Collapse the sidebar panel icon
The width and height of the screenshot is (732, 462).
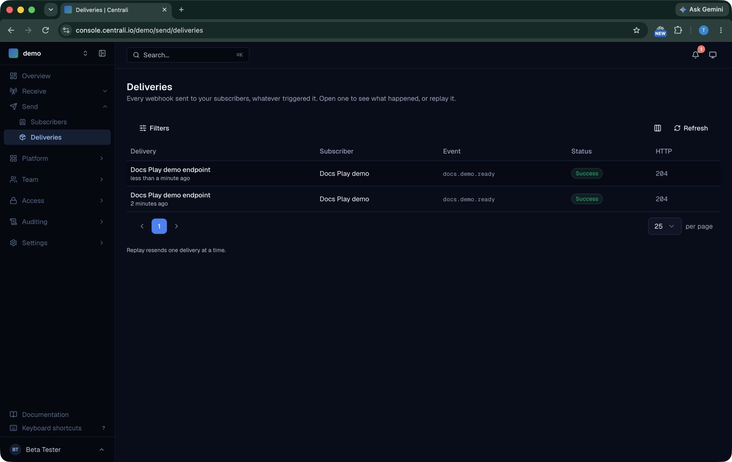click(102, 53)
